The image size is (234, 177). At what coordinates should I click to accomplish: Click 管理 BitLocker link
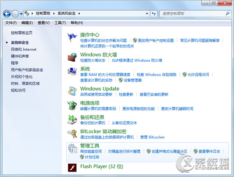152,137
